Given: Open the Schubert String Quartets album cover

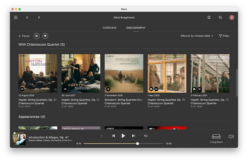Looking at the screenshot, I should (x=124, y=74).
